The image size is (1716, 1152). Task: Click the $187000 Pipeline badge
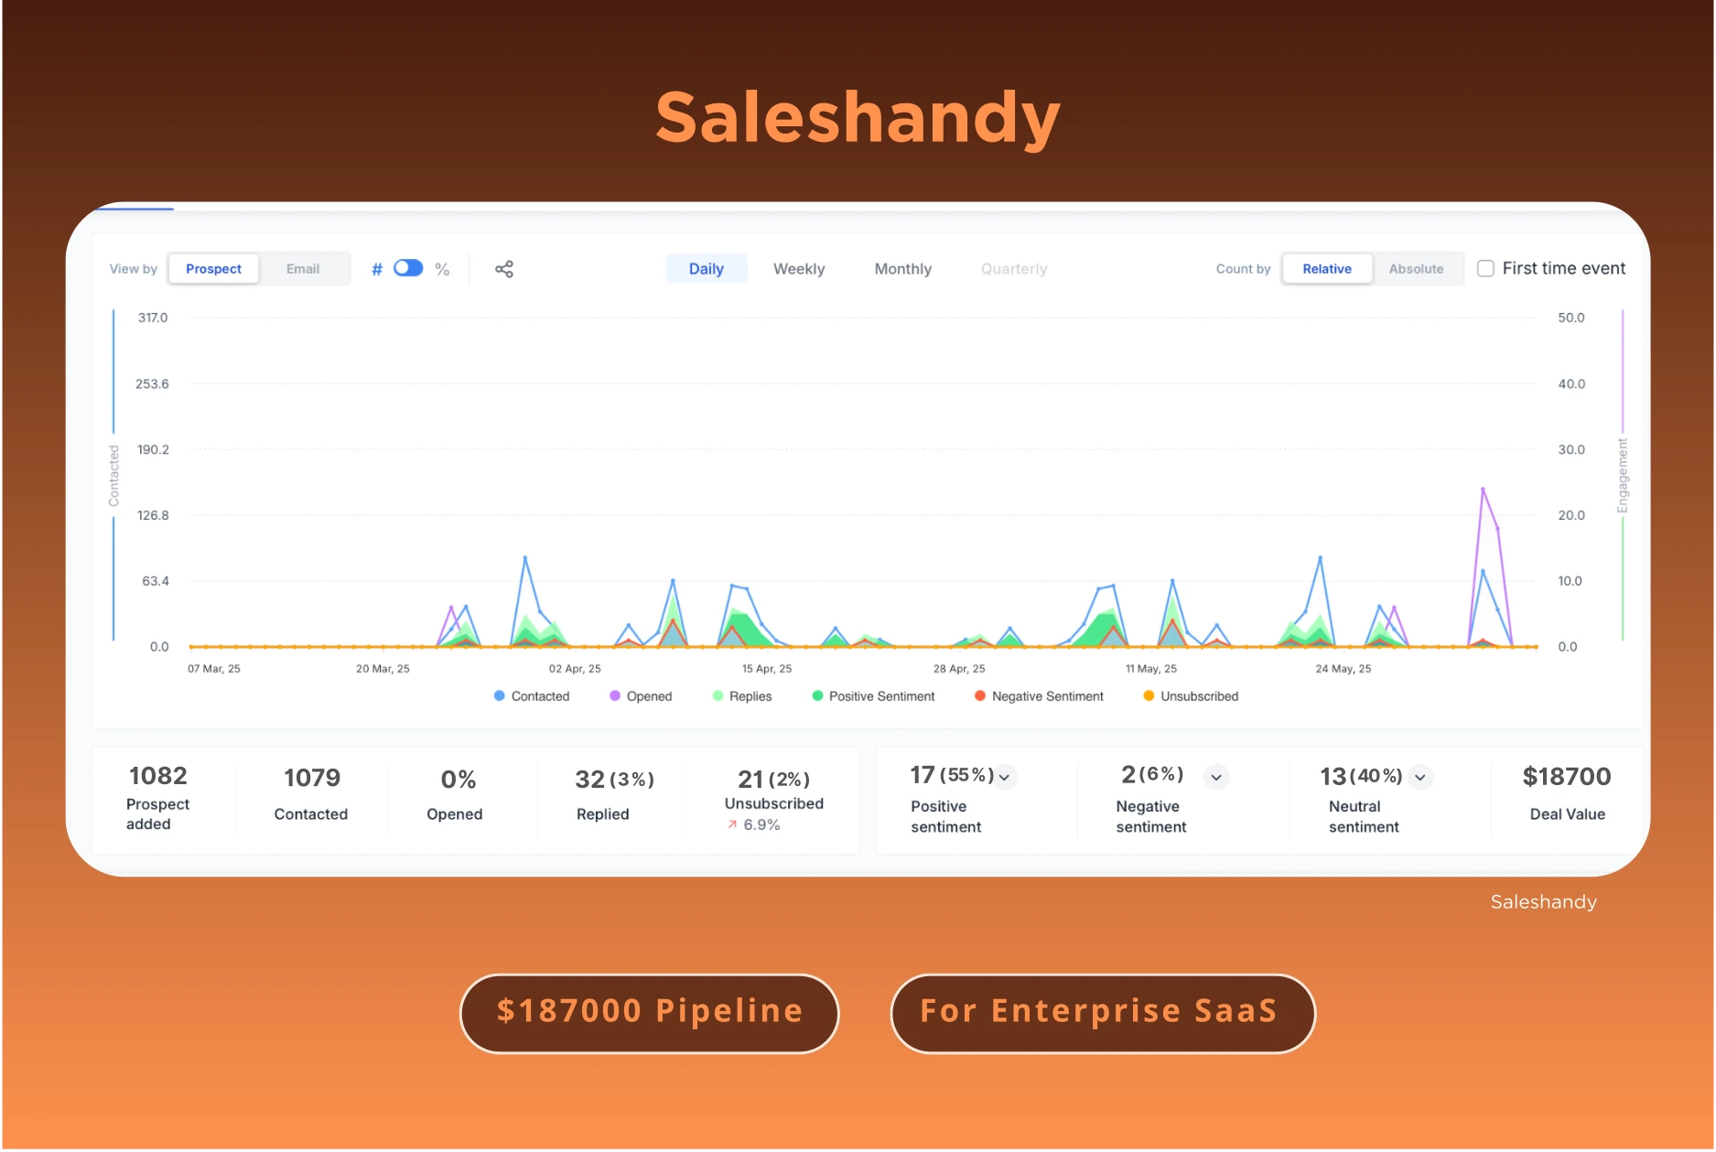pyautogui.click(x=649, y=1013)
